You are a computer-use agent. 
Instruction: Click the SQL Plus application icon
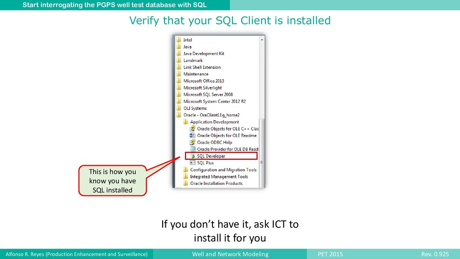[x=192, y=163]
